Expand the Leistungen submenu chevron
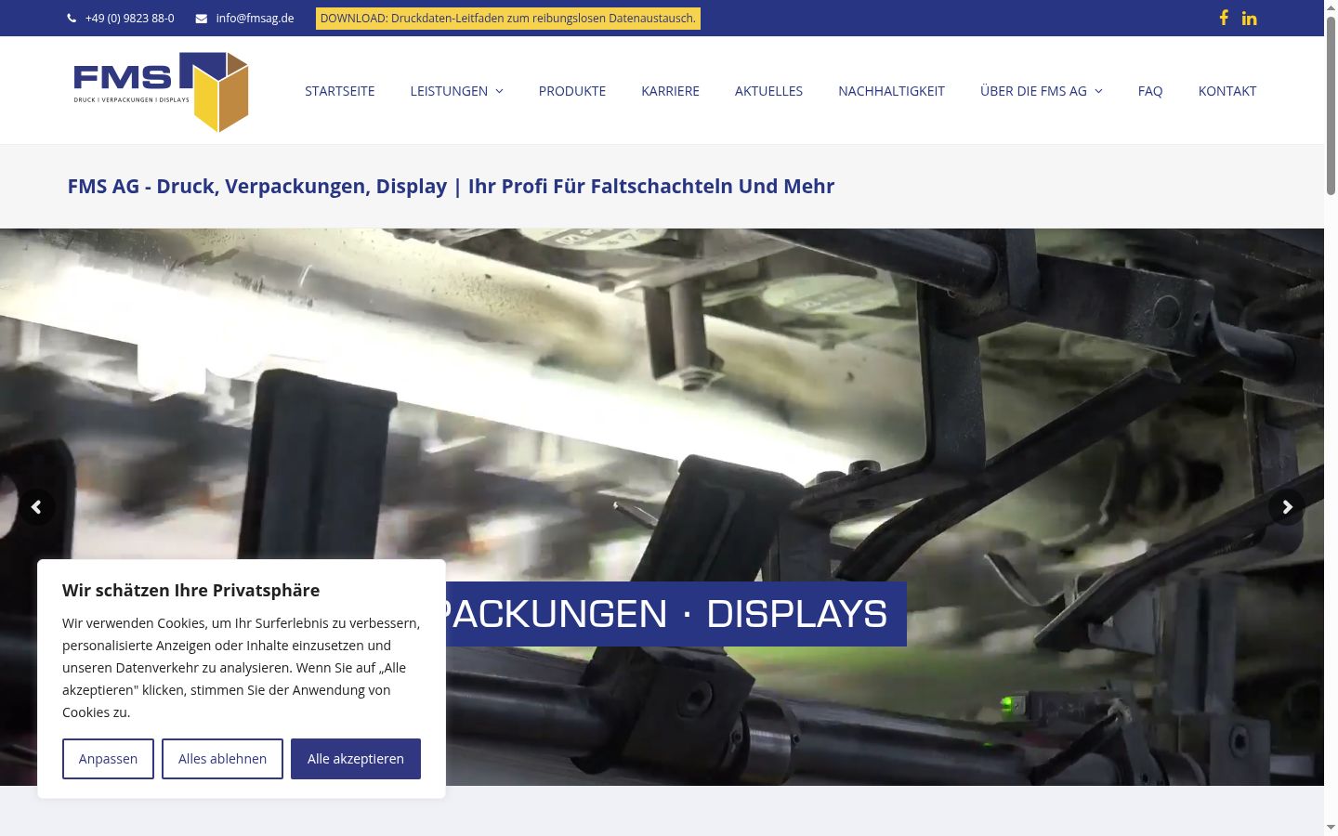The height and width of the screenshot is (836, 1338). (x=499, y=91)
